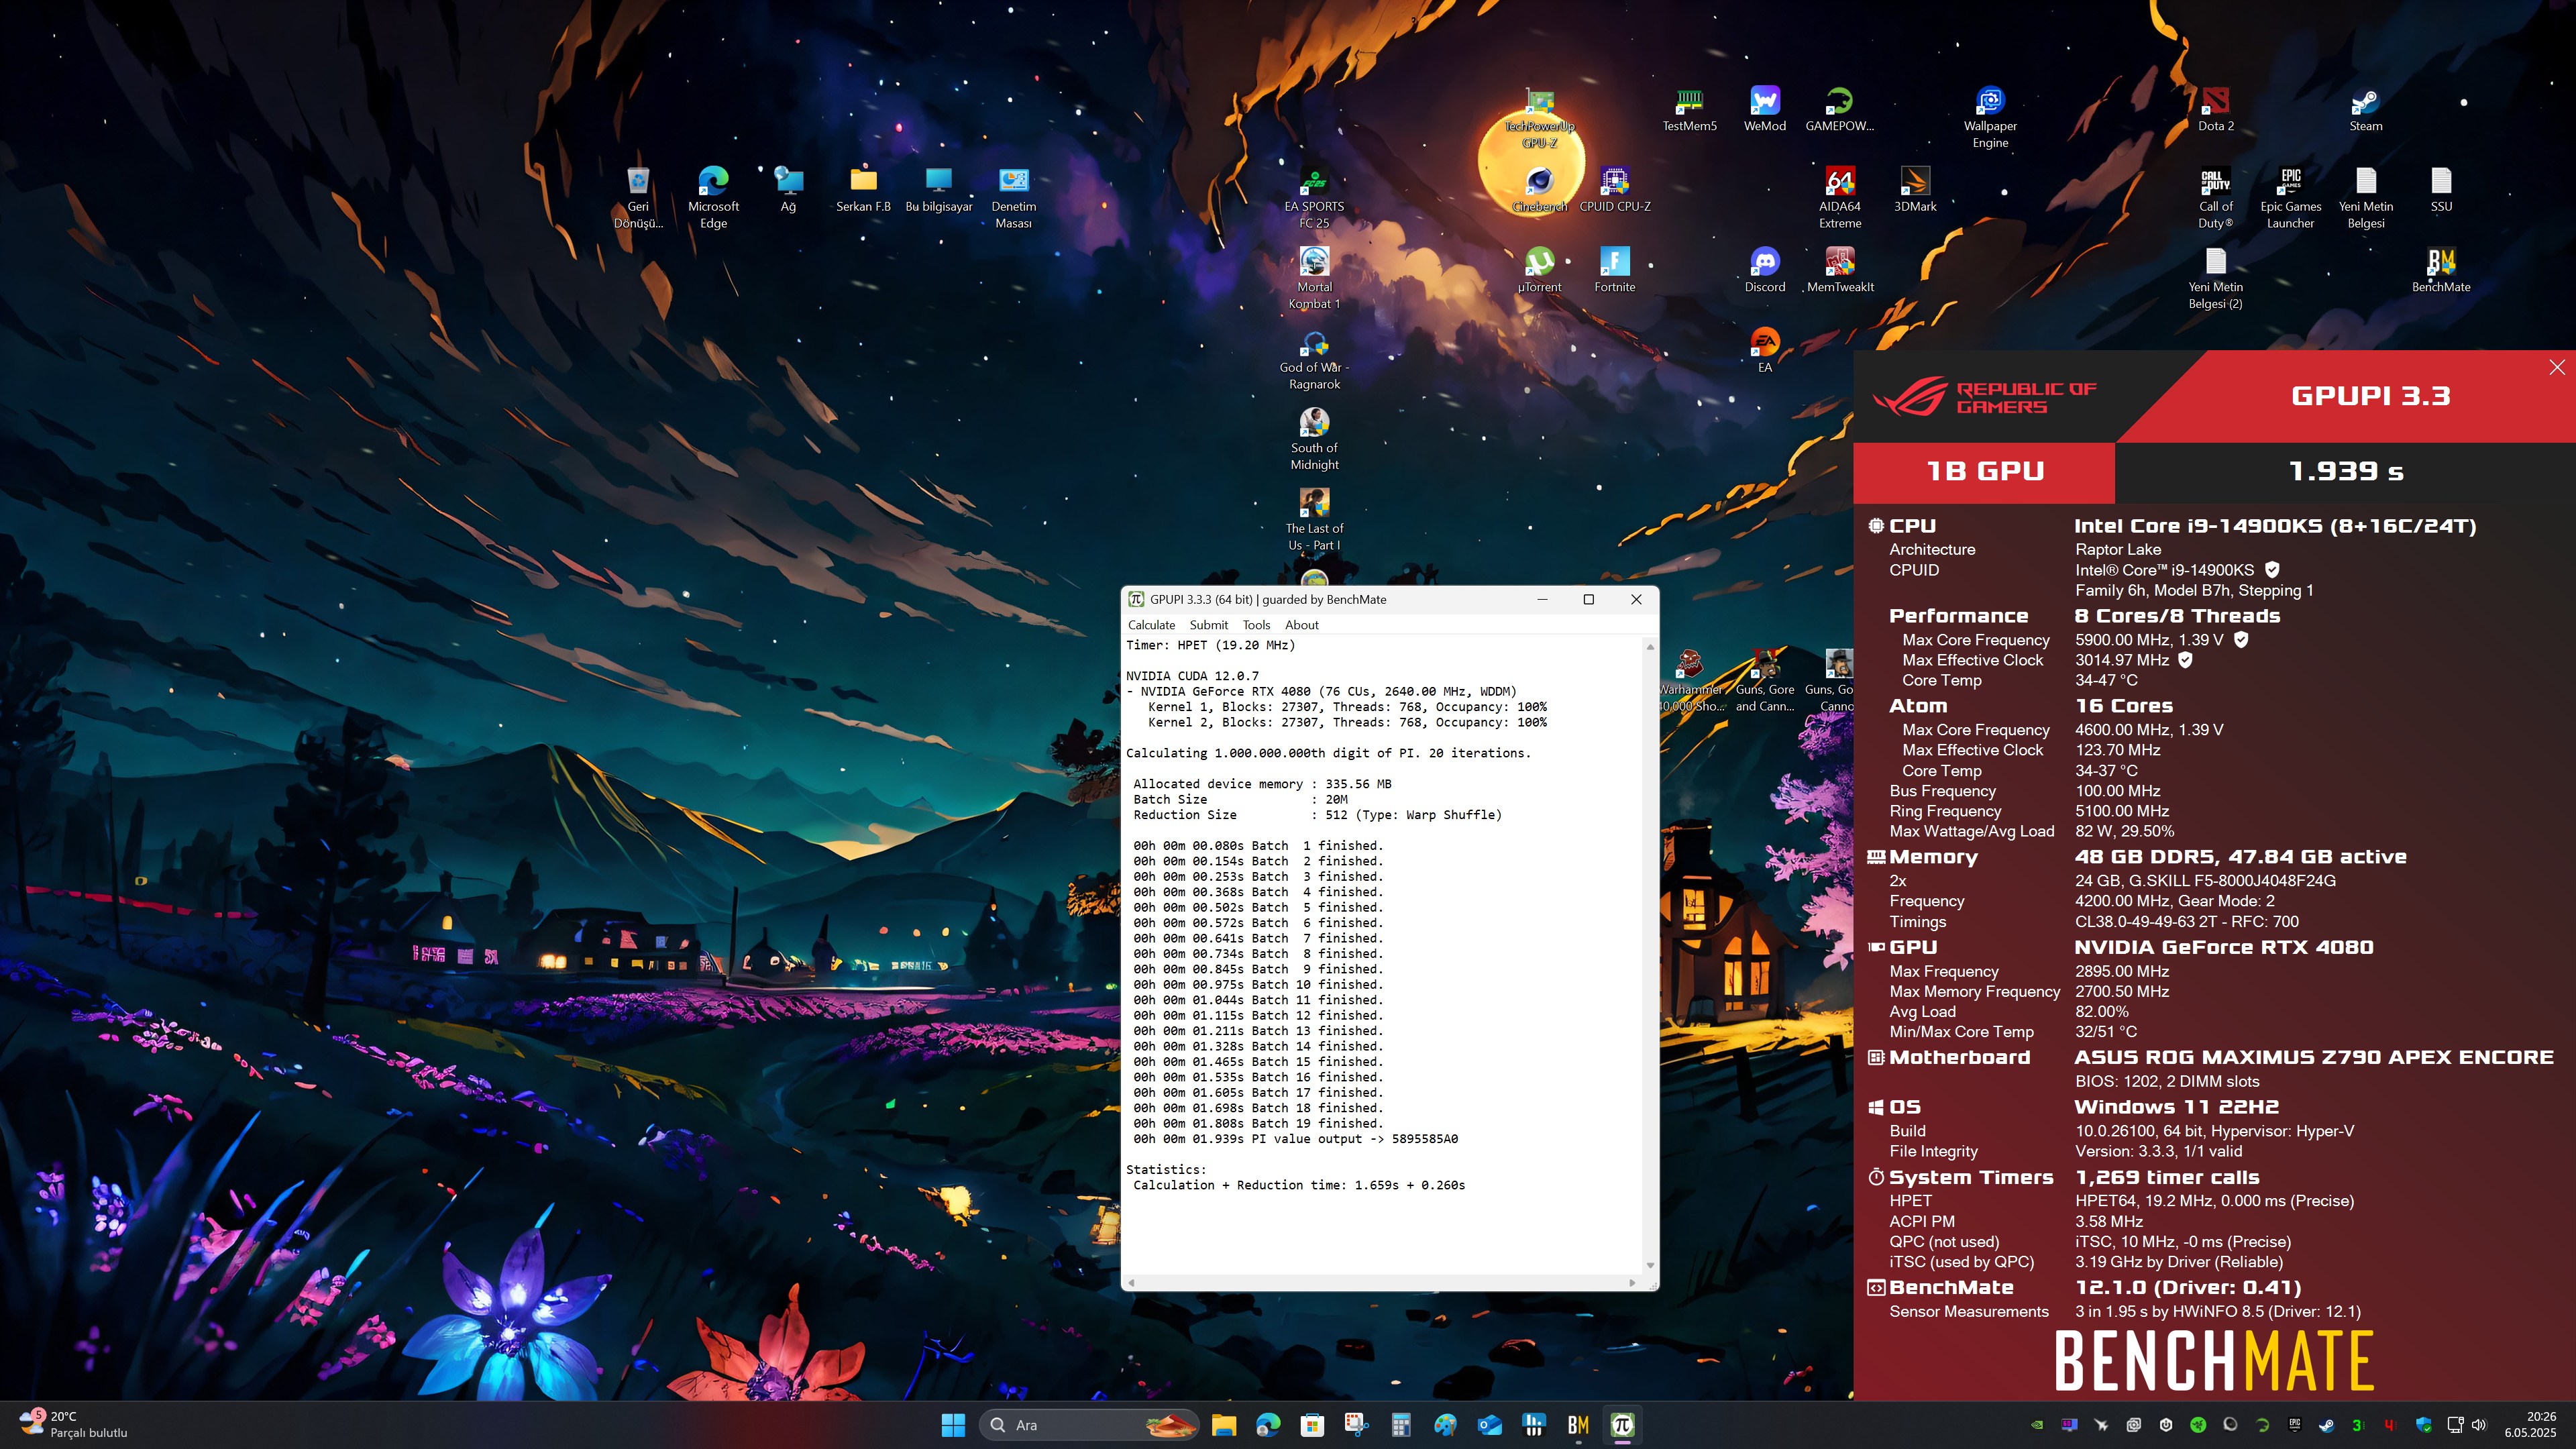Open Microsoft Edge desktop shortcut
This screenshot has height=1449, width=2576.
(x=713, y=197)
